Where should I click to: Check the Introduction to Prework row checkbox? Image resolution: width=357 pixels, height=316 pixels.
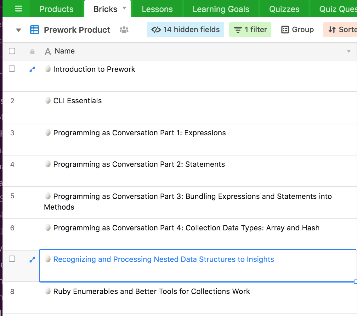12,69
